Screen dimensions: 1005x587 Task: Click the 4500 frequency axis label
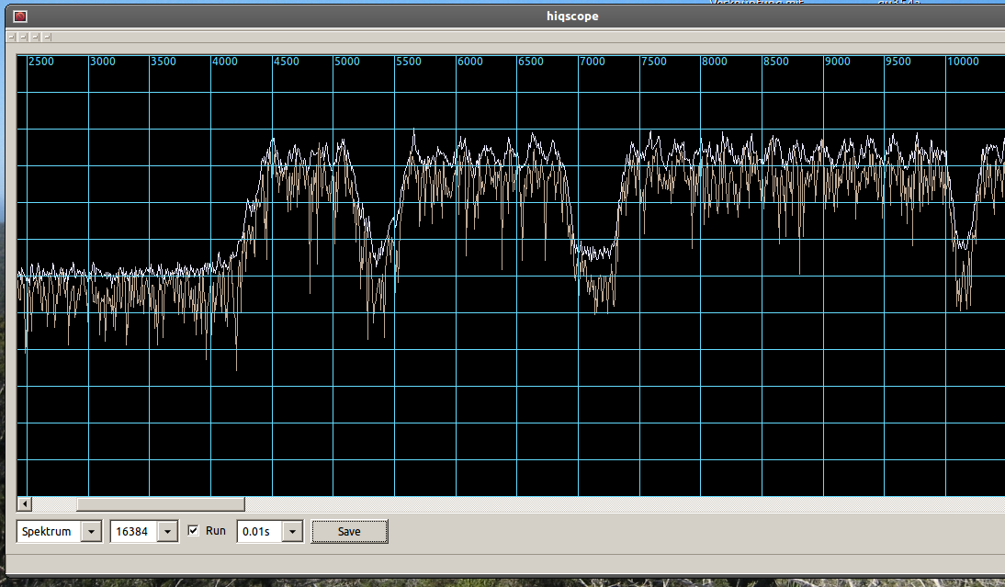287,62
